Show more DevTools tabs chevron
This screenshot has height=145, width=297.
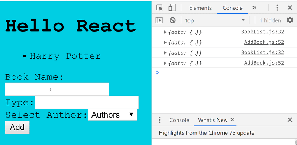pos(254,7)
